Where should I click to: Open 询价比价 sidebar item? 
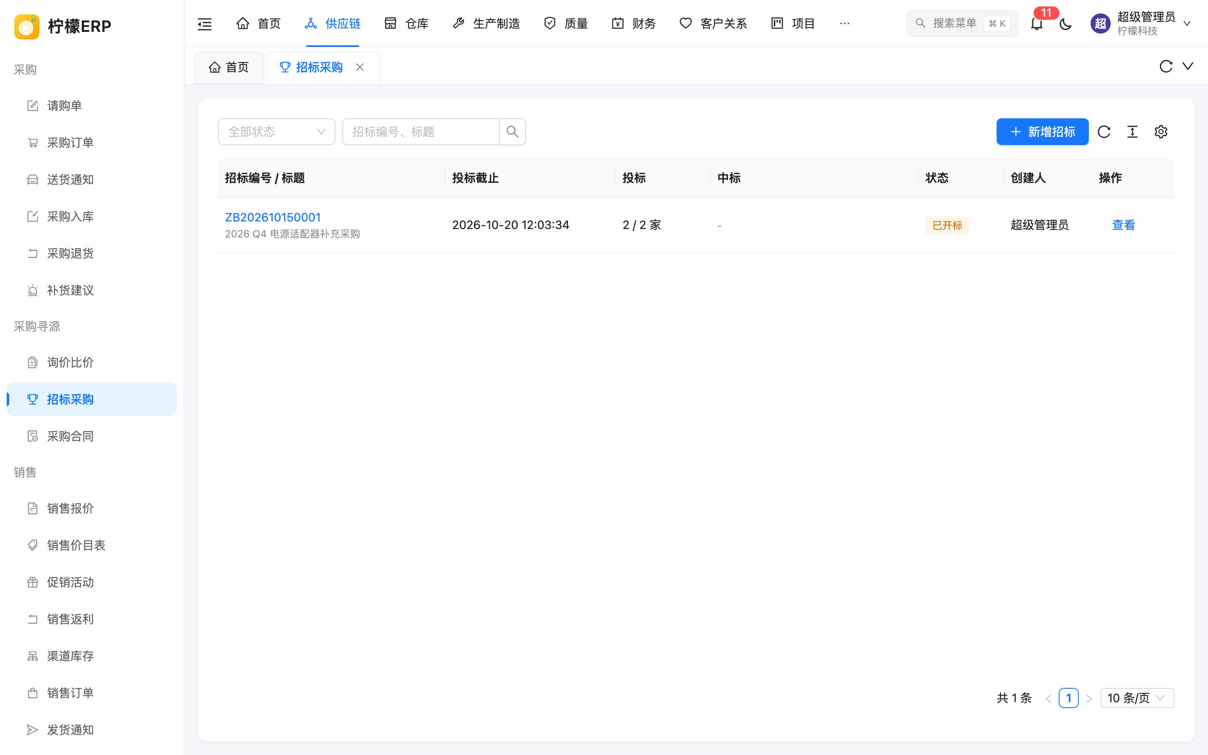tap(92, 362)
